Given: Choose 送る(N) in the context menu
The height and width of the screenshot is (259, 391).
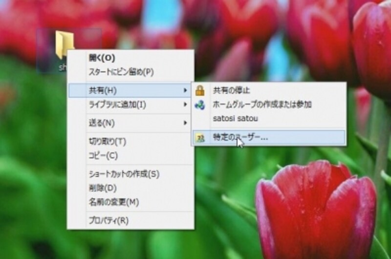Looking at the screenshot, I should click(131, 123).
